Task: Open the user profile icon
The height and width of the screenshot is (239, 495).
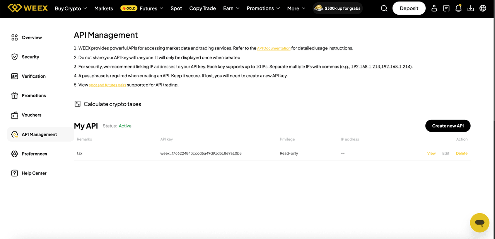Action: coord(434,8)
